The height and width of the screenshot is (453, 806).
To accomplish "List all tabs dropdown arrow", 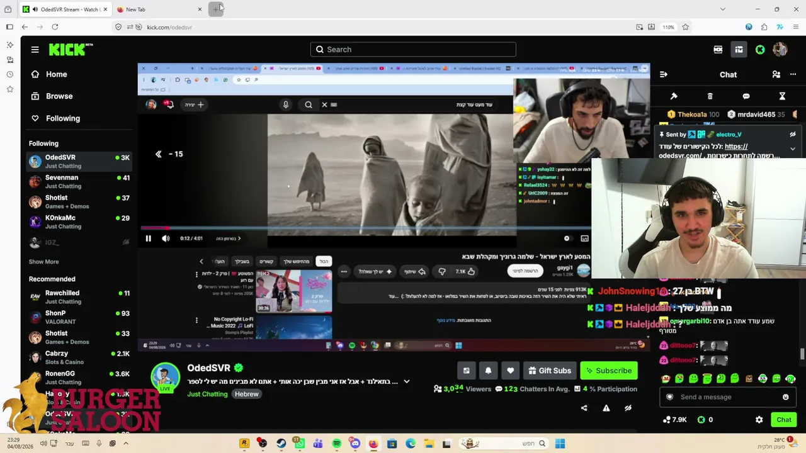I will [x=722, y=9].
